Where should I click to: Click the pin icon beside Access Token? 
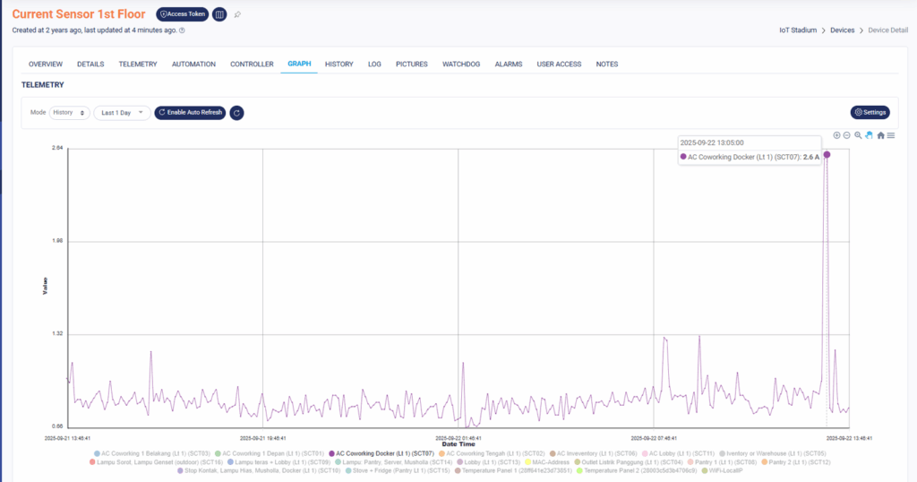click(237, 14)
